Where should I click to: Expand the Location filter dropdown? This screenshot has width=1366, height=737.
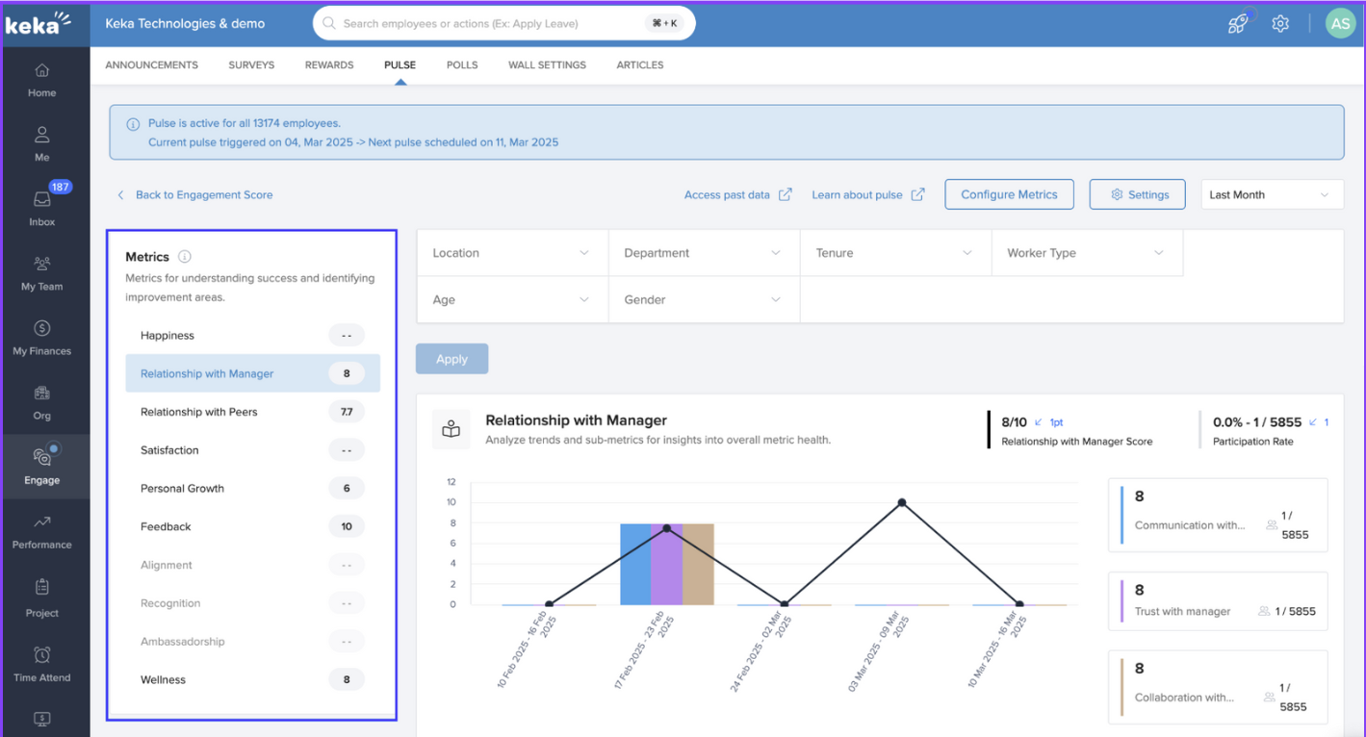point(511,253)
